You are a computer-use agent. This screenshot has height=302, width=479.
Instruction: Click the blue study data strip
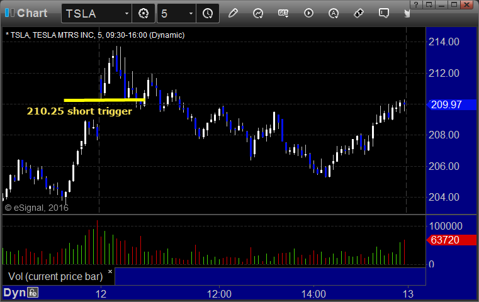point(270,276)
